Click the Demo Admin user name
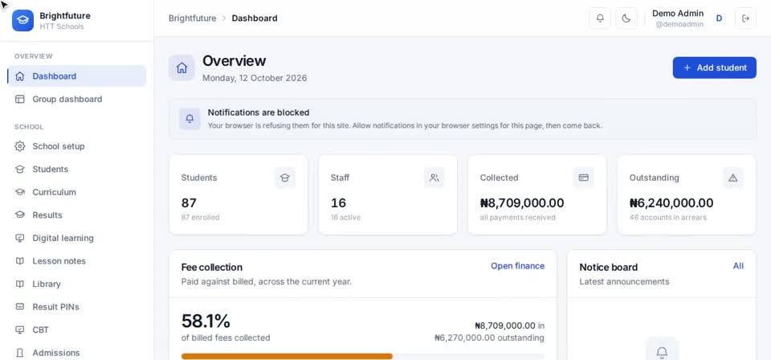This screenshot has height=360, width=771. click(x=678, y=14)
